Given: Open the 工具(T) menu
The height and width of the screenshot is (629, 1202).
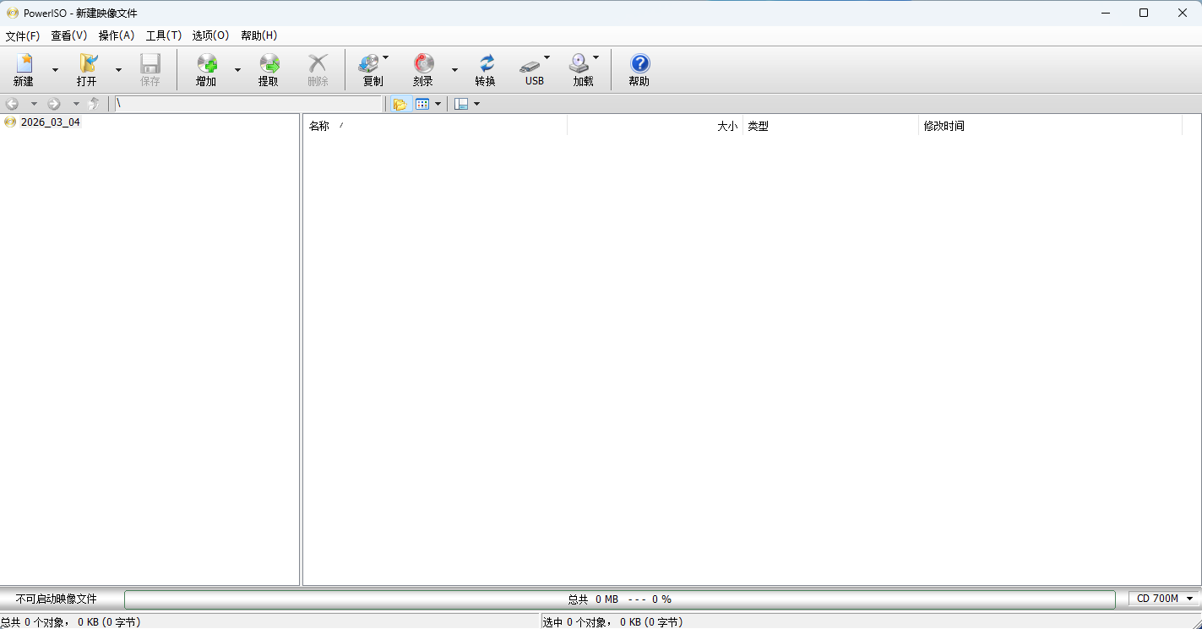Looking at the screenshot, I should (x=164, y=35).
